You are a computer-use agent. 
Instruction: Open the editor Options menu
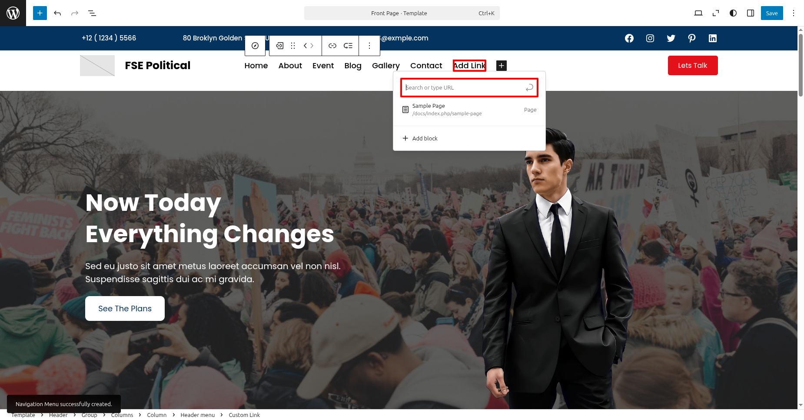pyautogui.click(x=794, y=13)
